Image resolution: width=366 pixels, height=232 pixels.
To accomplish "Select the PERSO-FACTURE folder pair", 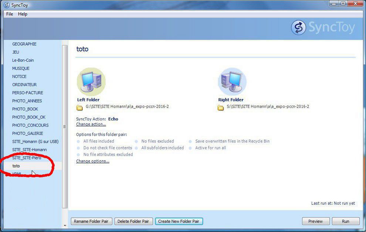I will 28,93.
